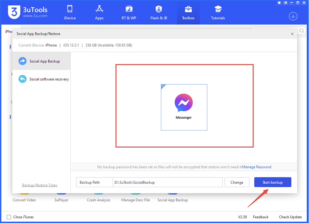Click Start backup button
Screen dimensions: 309x223
pyautogui.click(x=273, y=182)
